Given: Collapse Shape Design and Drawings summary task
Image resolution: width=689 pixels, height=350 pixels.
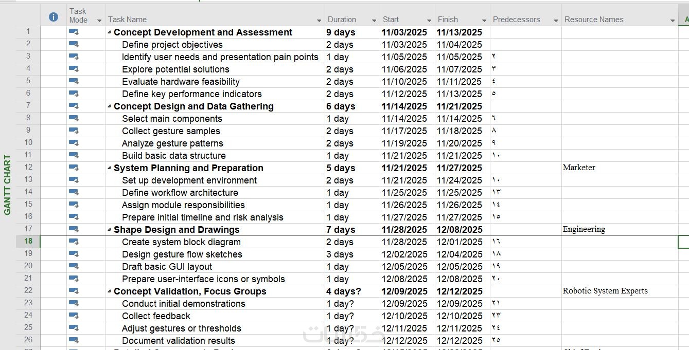Looking at the screenshot, I should [109, 230].
